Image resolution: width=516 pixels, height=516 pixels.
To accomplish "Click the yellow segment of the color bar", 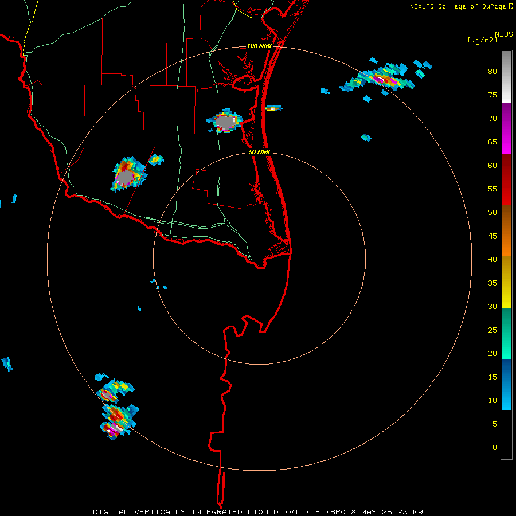I will click(506, 282).
